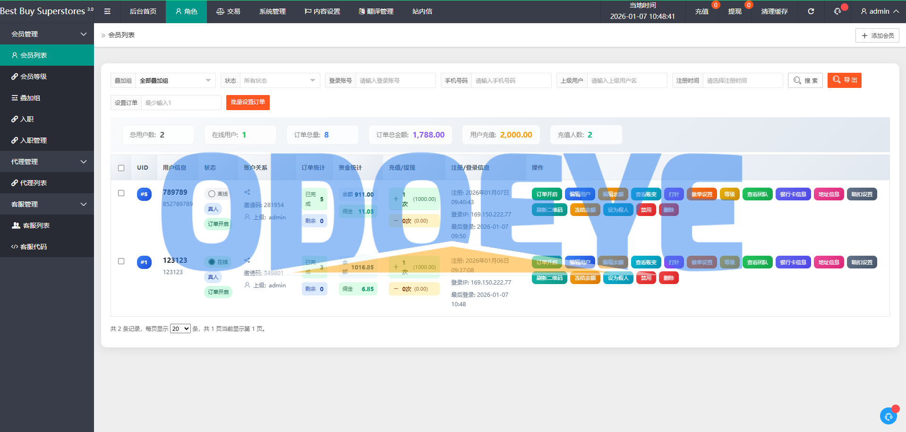Click minus withdraw icon in second row
This screenshot has width=906, height=432.
pos(396,289)
